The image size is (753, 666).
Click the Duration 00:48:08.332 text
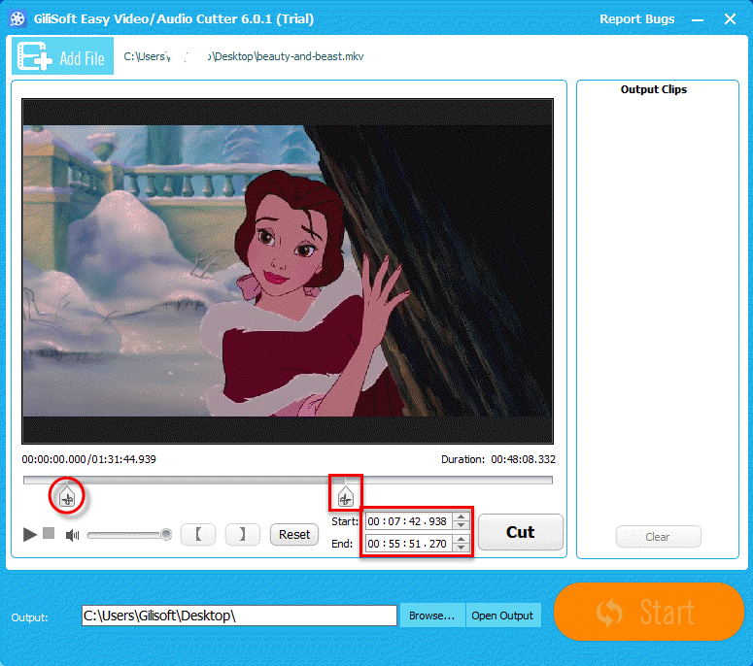[498, 459]
